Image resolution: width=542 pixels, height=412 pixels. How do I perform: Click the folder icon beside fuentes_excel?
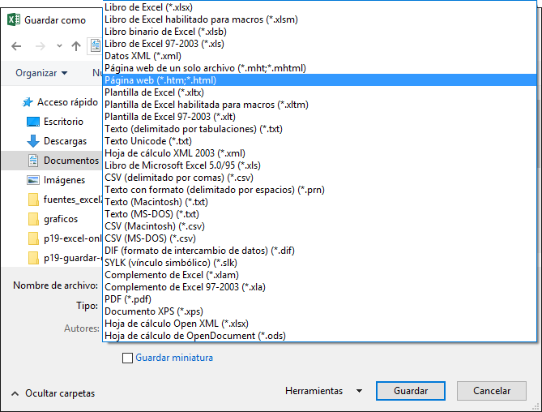33,200
